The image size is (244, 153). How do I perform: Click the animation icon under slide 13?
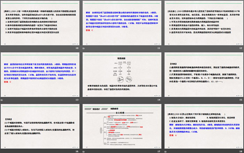coord(2,100)
